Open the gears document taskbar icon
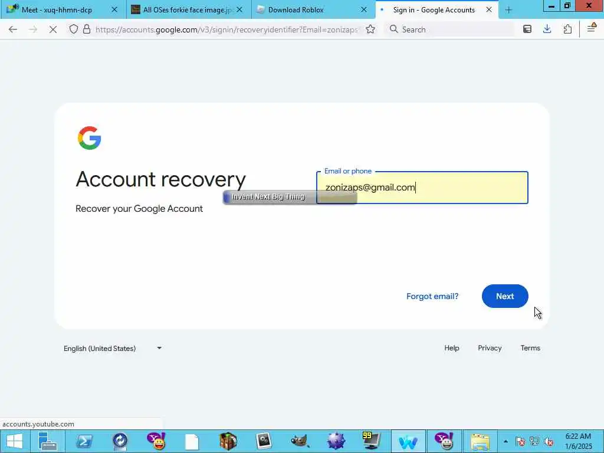This screenshot has height=453, width=604. [x=264, y=441]
